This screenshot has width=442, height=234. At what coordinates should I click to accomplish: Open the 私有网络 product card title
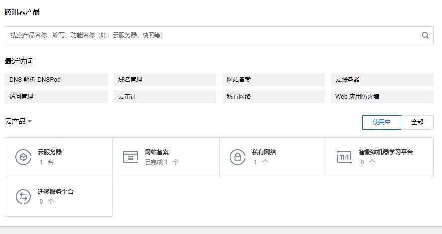point(264,152)
